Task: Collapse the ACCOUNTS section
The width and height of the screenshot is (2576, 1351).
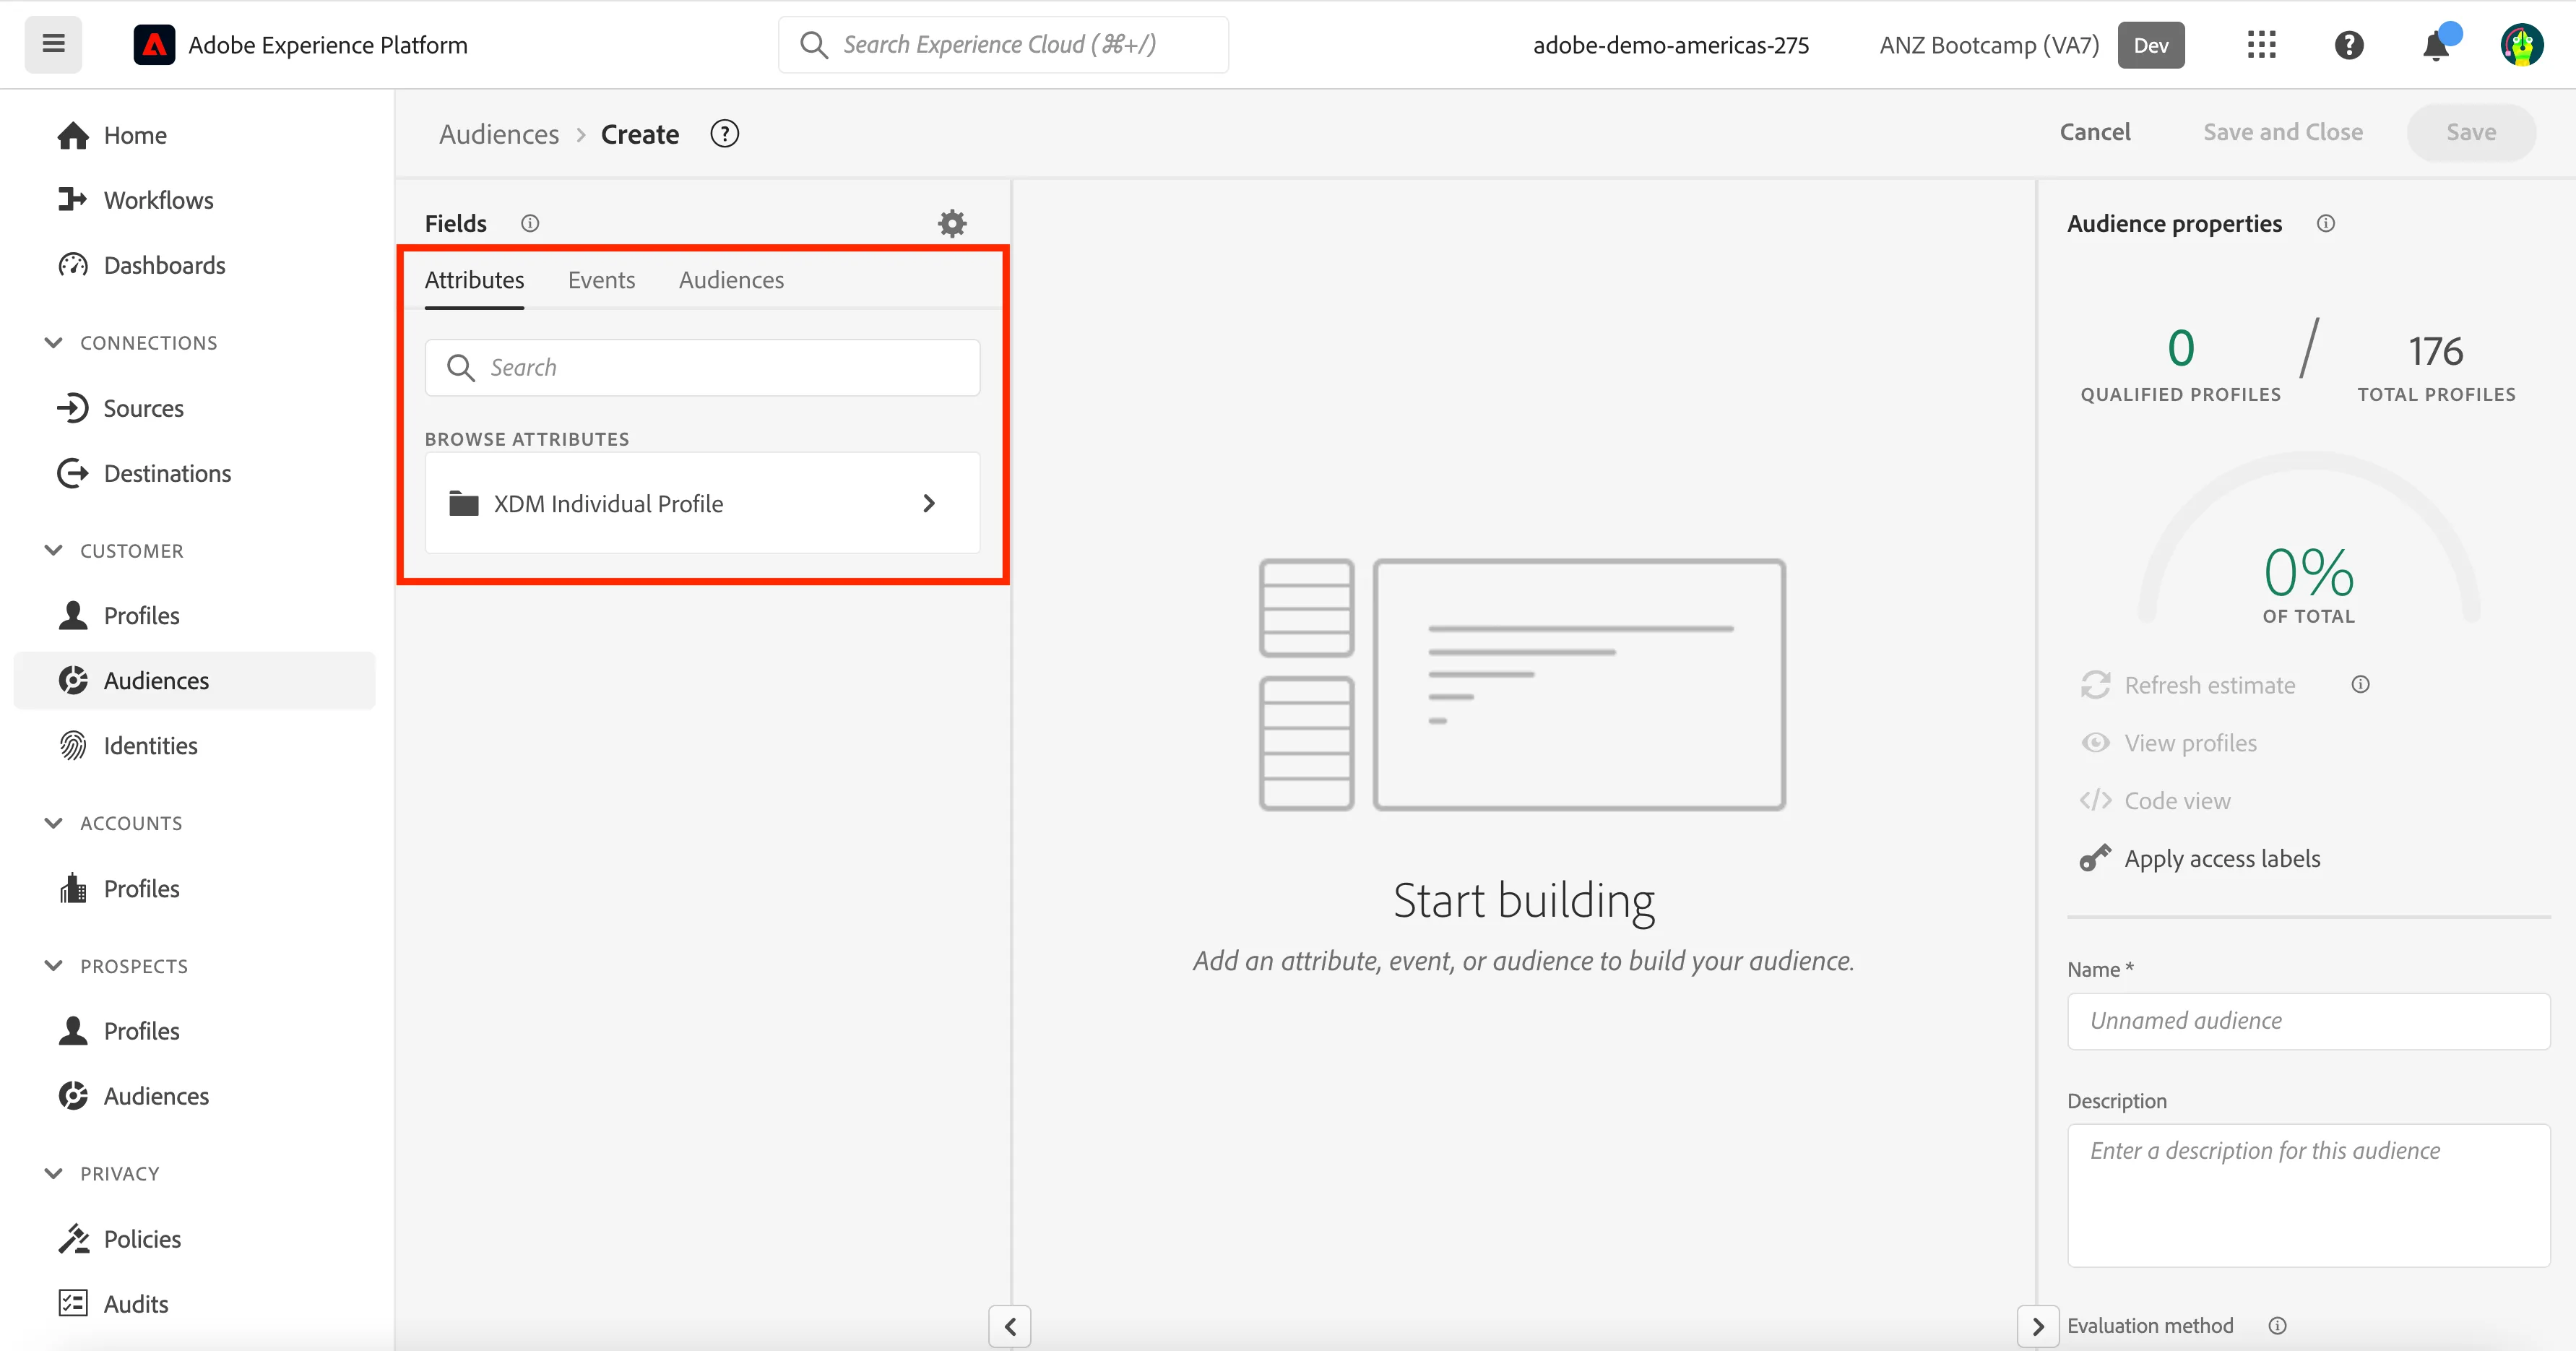Action: (54, 822)
